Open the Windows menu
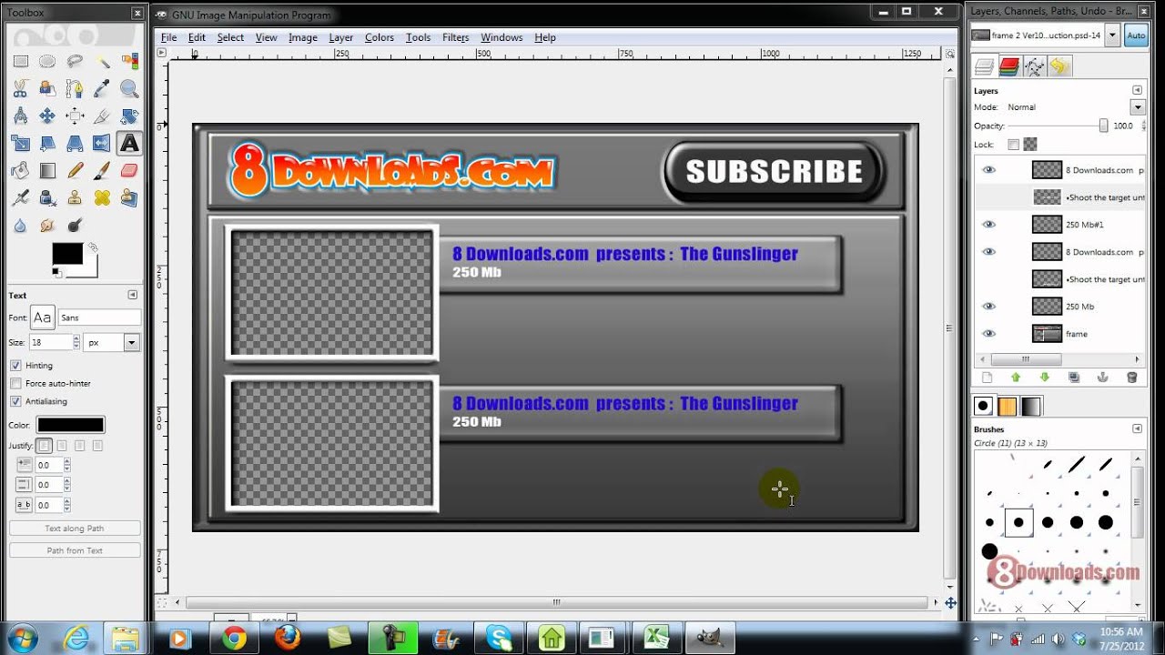Screen dimensions: 1165x655 tap(501, 37)
